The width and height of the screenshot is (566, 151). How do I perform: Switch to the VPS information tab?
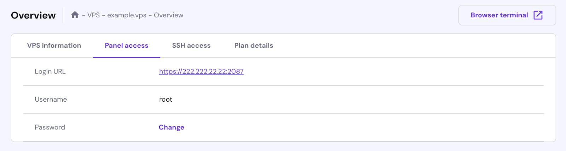click(54, 46)
